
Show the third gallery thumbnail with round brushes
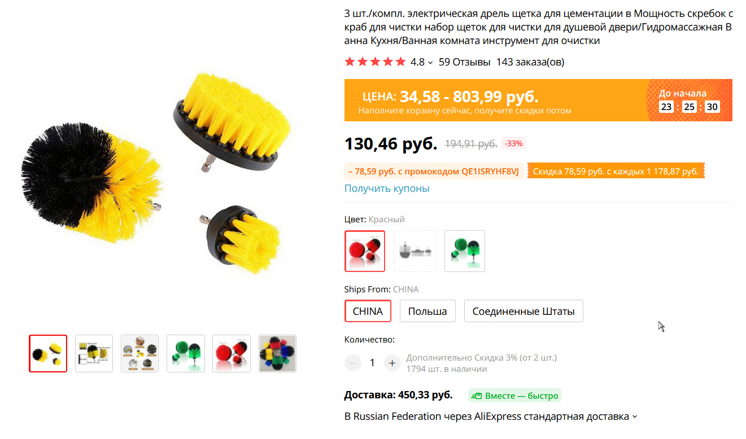click(x=139, y=354)
